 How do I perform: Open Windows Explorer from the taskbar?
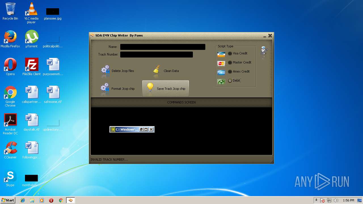pyautogui.click(x=32, y=200)
